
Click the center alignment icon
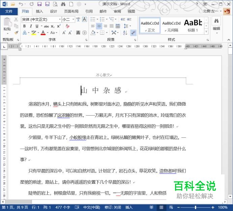click(x=99, y=26)
